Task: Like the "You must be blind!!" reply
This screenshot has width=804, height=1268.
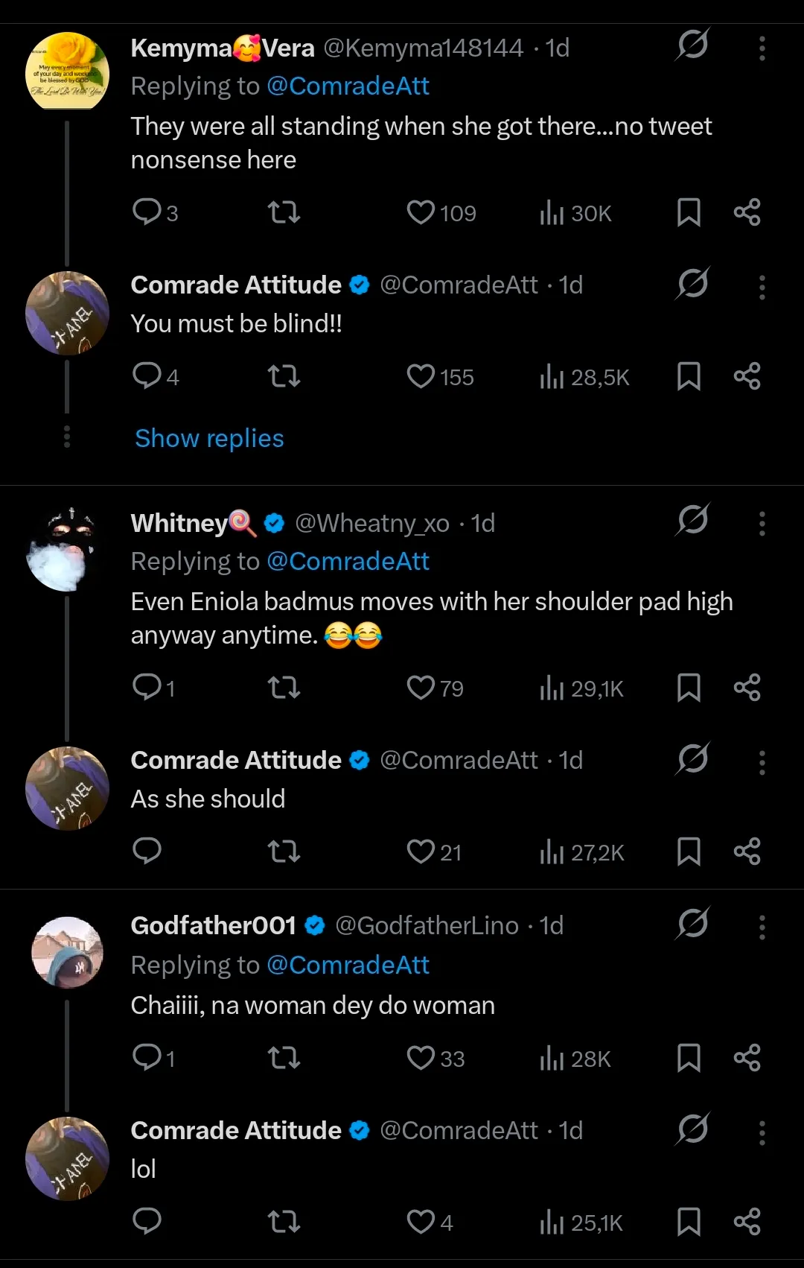Action: [x=421, y=376]
